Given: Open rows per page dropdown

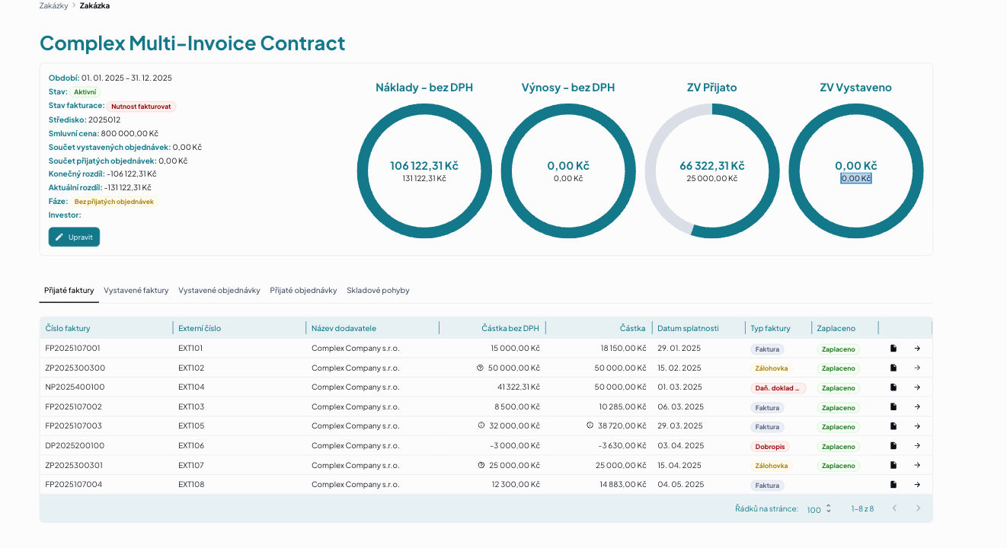Looking at the screenshot, I should tap(820, 509).
